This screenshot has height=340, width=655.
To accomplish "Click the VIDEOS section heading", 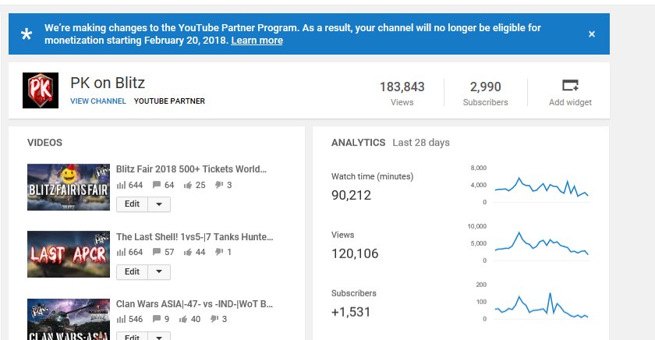I will coord(44,143).
